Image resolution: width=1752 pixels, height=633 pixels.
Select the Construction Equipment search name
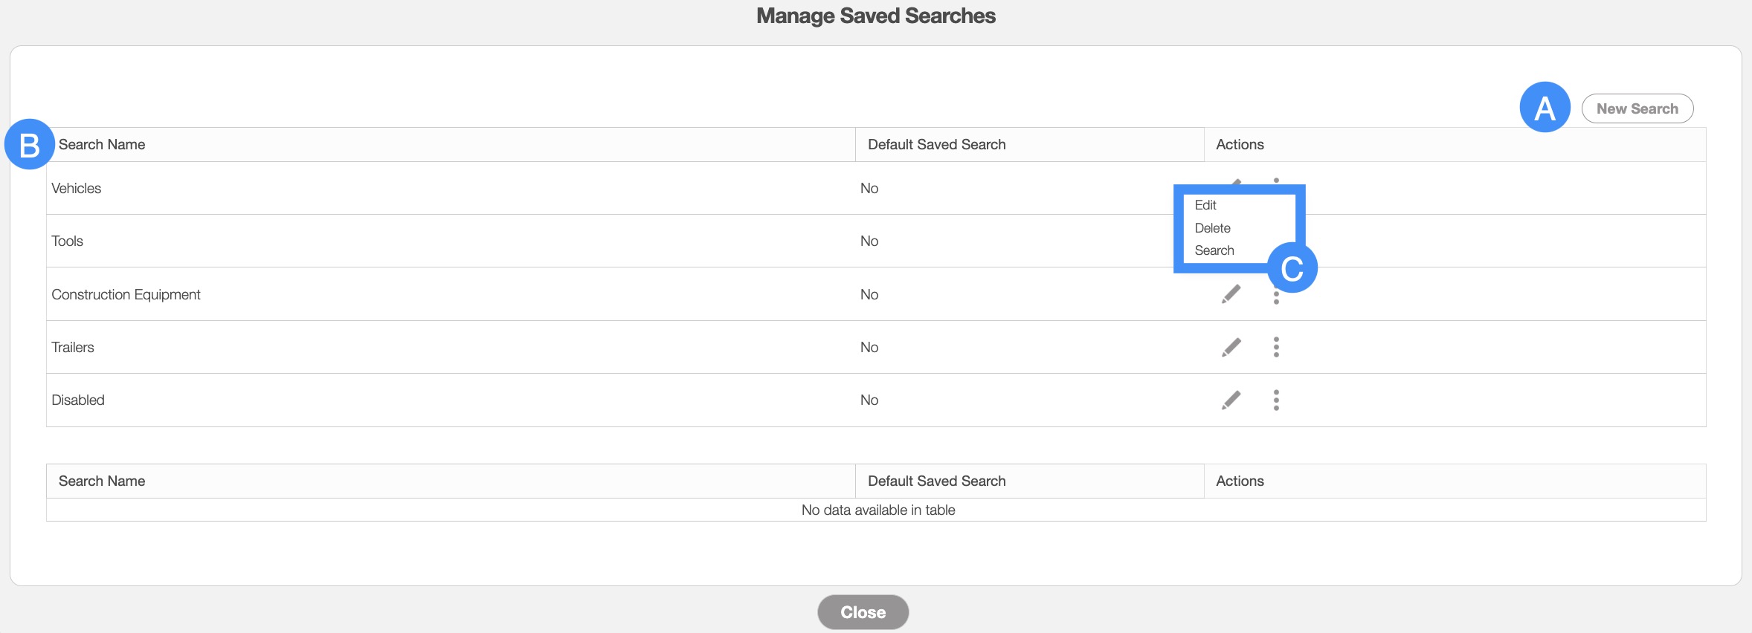126,295
